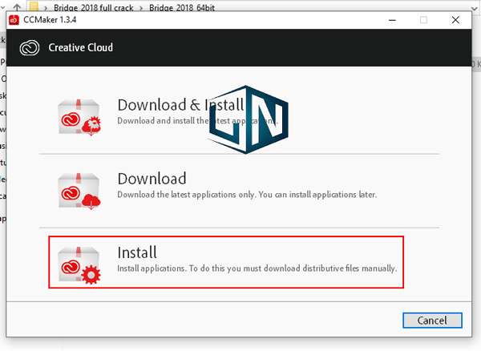
Task: Close the CCMaker window
Action: coord(455,20)
